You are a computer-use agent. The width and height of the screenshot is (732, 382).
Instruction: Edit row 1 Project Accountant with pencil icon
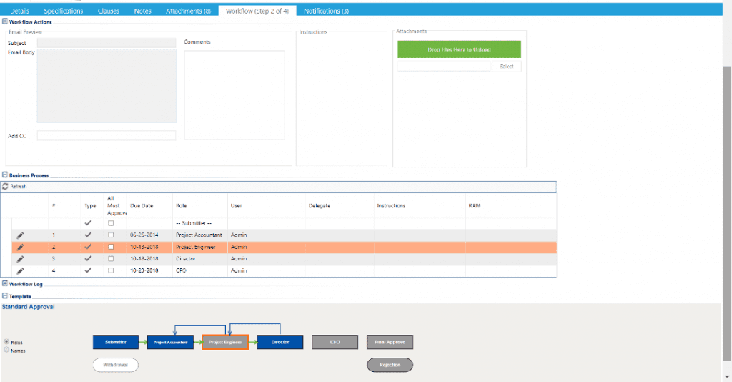click(x=20, y=235)
